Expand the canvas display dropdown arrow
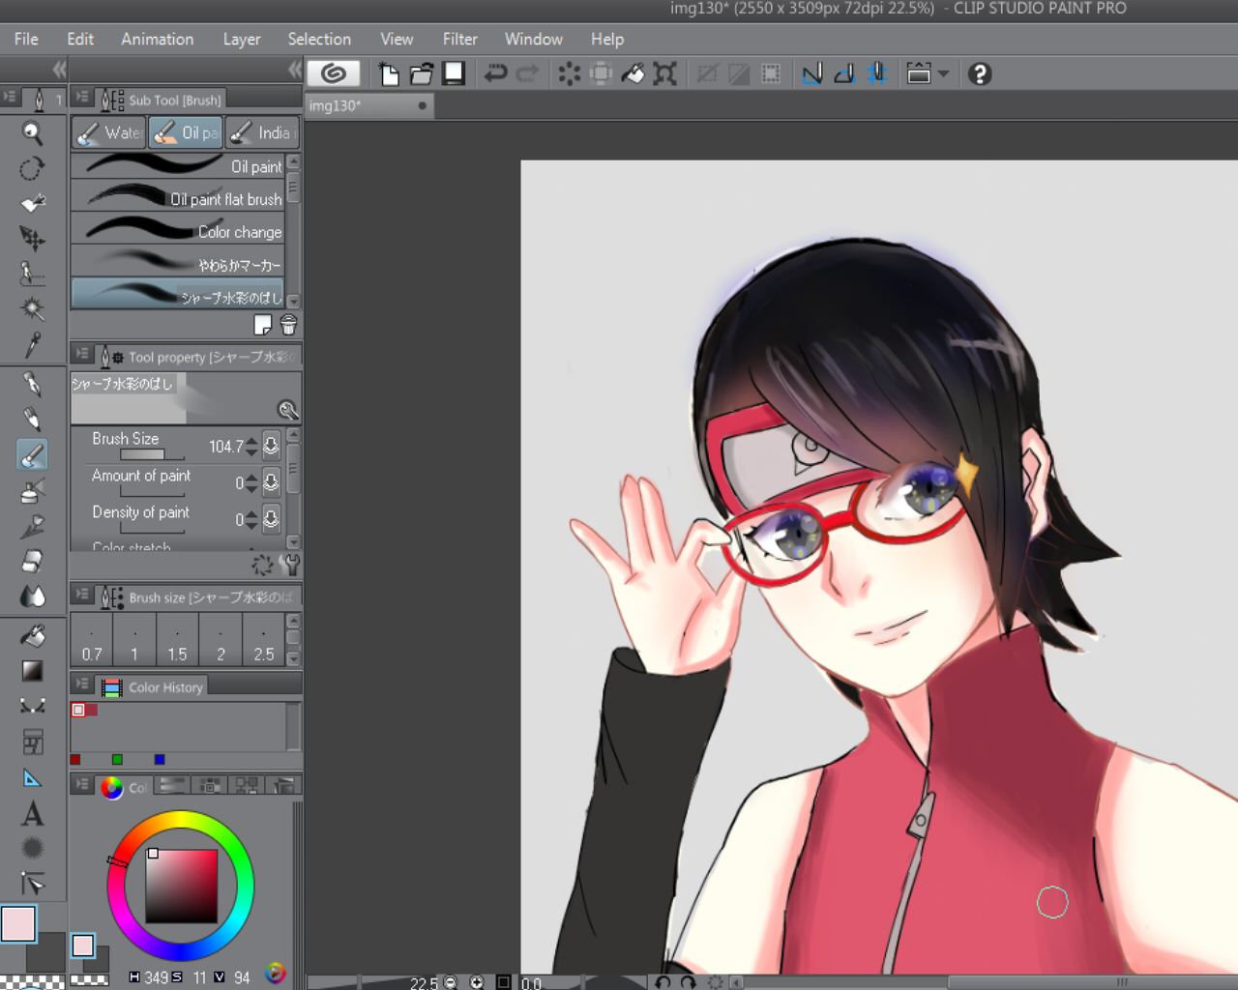This screenshot has height=990, width=1238. (x=944, y=73)
